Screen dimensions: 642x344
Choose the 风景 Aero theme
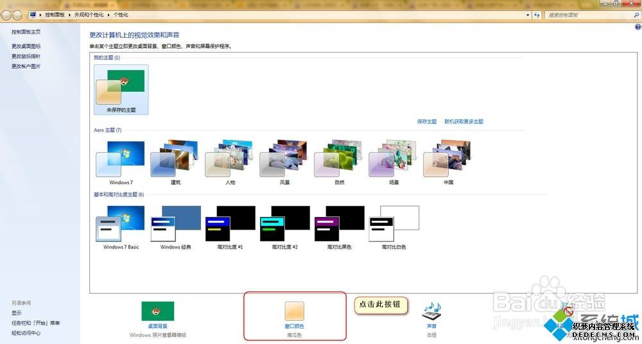[x=284, y=162]
